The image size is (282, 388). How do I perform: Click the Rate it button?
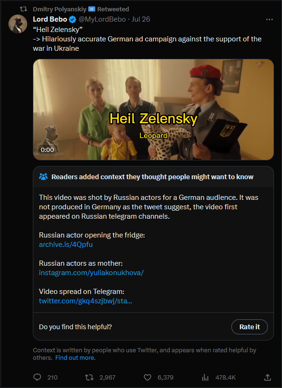click(x=250, y=327)
